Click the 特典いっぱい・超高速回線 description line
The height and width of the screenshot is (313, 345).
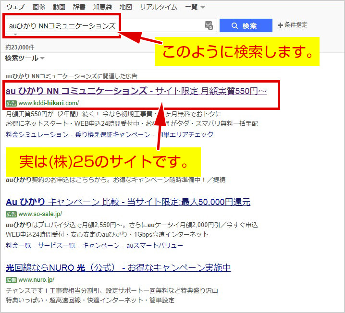(x=90, y=300)
